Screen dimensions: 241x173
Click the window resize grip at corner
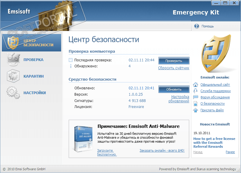point(239,170)
